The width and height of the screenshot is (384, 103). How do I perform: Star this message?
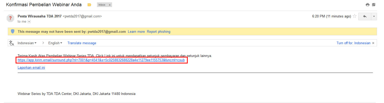(355, 16)
